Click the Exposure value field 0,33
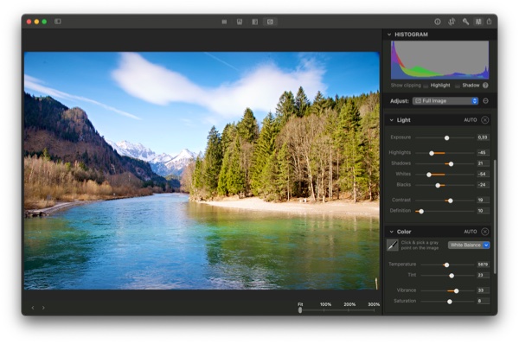Viewport: 519px width, 344px height. pyautogui.click(x=483, y=137)
